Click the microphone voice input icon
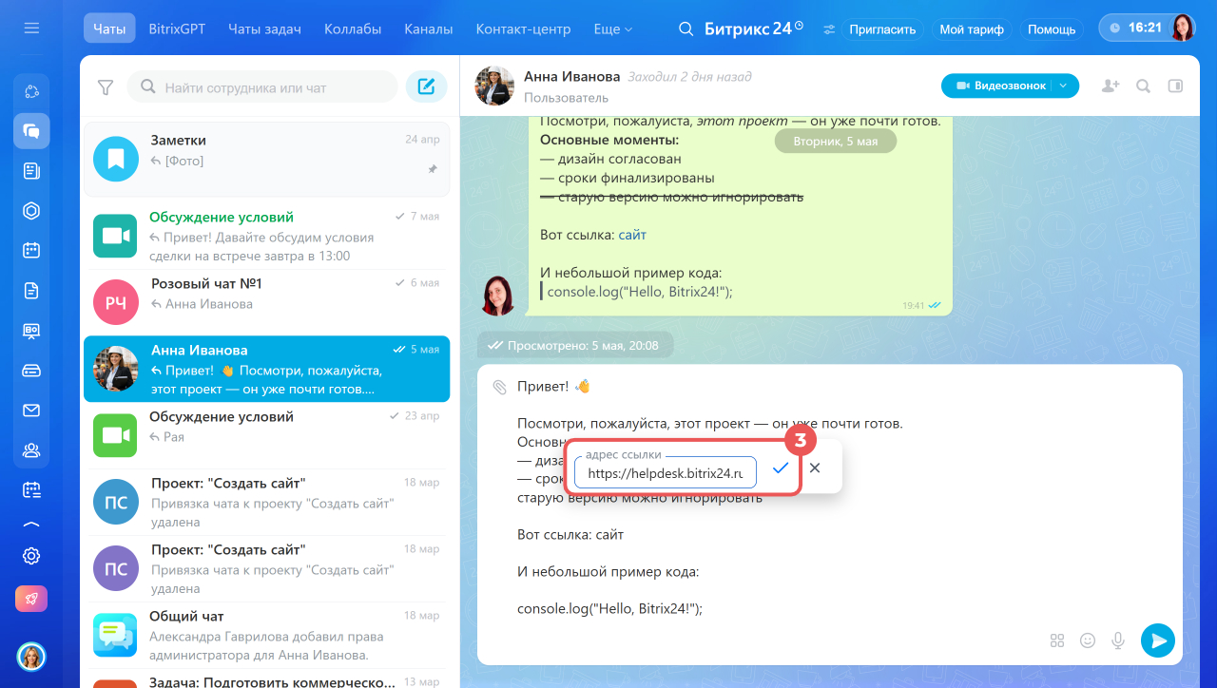Image resolution: width=1217 pixels, height=688 pixels. 1119,640
